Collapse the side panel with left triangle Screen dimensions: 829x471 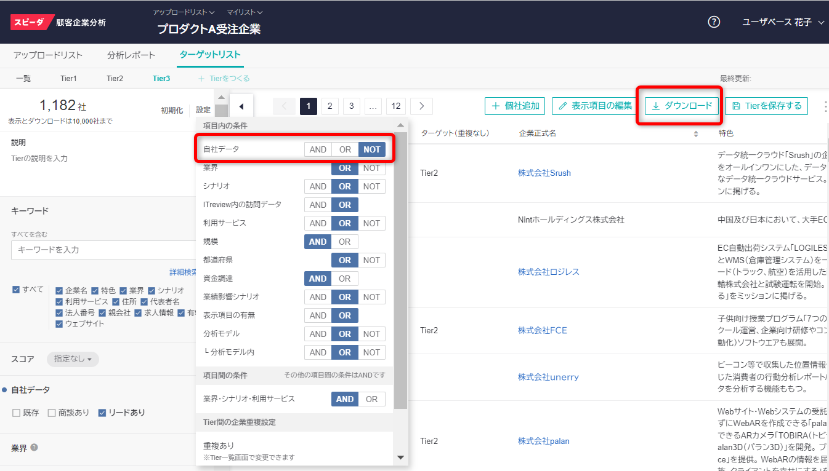click(x=241, y=106)
